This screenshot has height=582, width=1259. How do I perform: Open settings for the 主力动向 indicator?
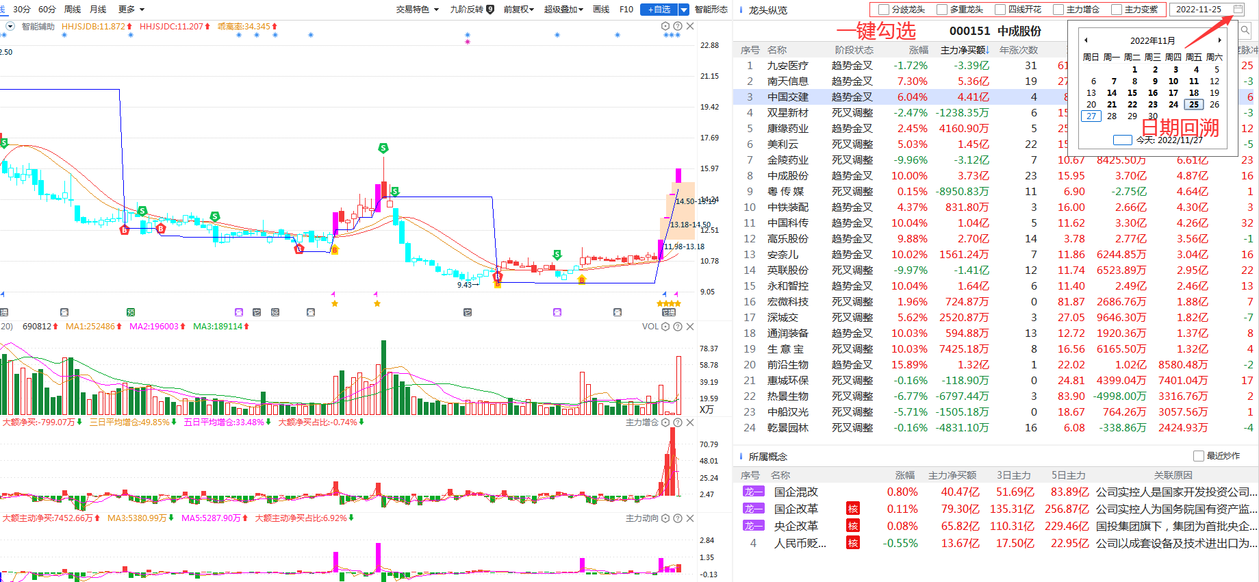click(665, 518)
